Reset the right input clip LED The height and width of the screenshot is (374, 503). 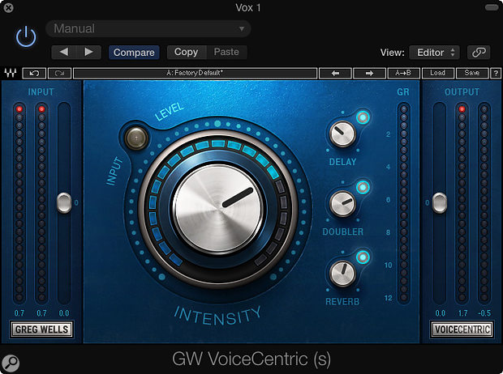point(41,109)
